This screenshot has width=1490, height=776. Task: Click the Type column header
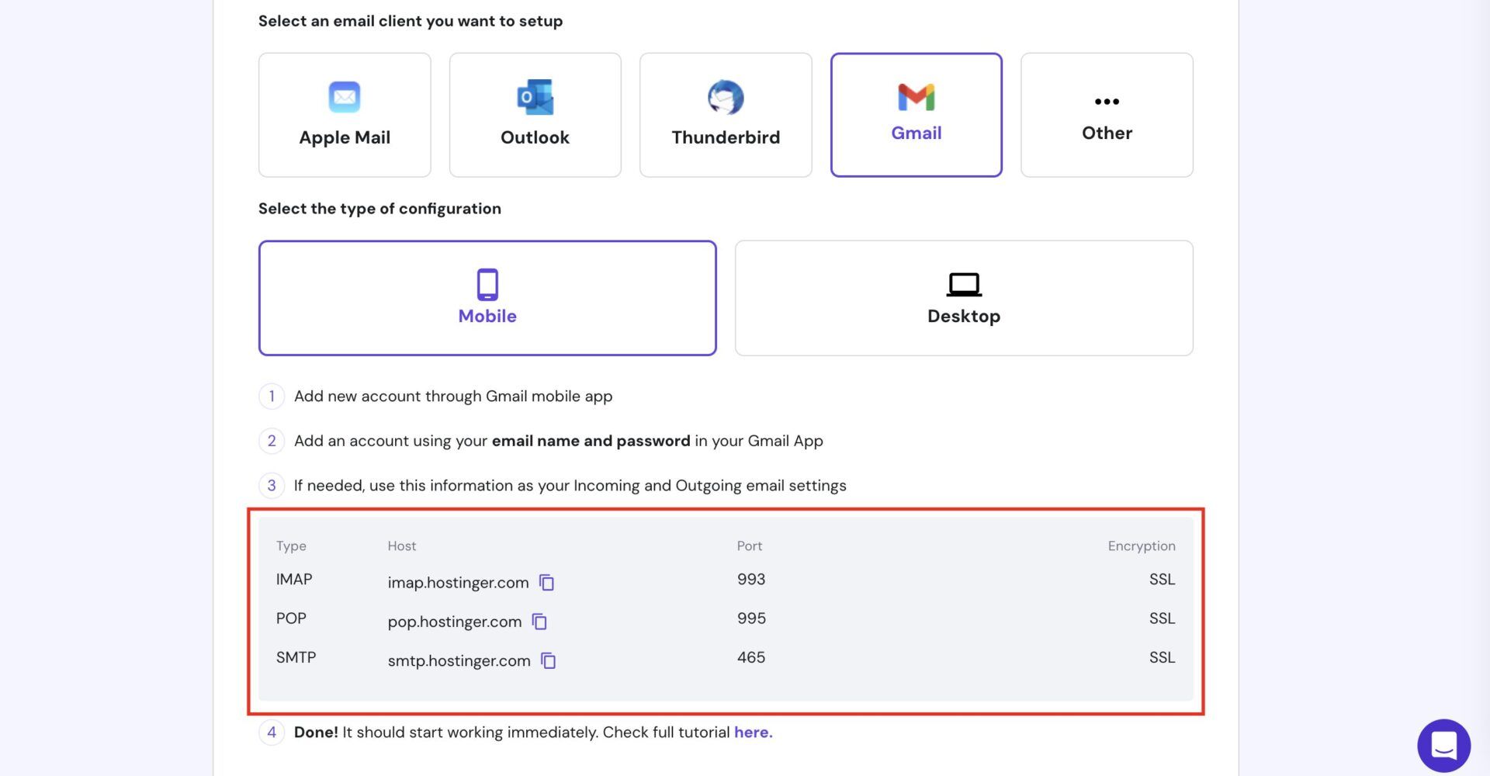tap(291, 546)
